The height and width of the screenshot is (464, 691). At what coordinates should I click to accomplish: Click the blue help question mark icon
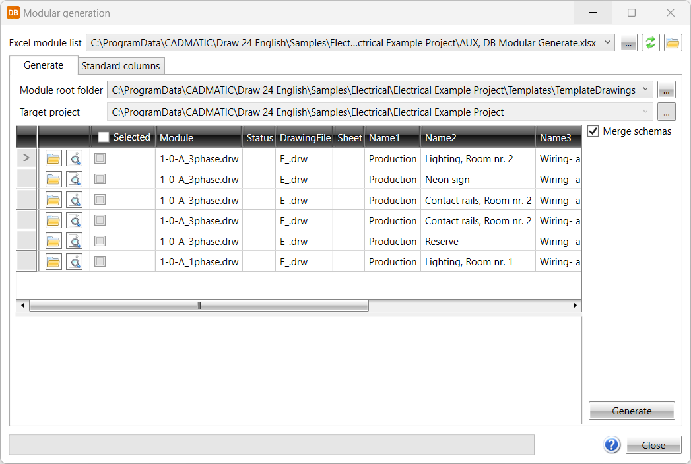pyautogui.click(x=612, y=445)
